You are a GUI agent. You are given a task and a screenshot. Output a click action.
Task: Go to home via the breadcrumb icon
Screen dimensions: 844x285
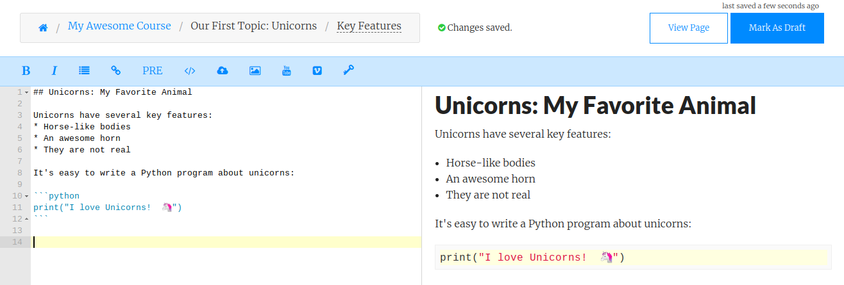tap(43, 28)
